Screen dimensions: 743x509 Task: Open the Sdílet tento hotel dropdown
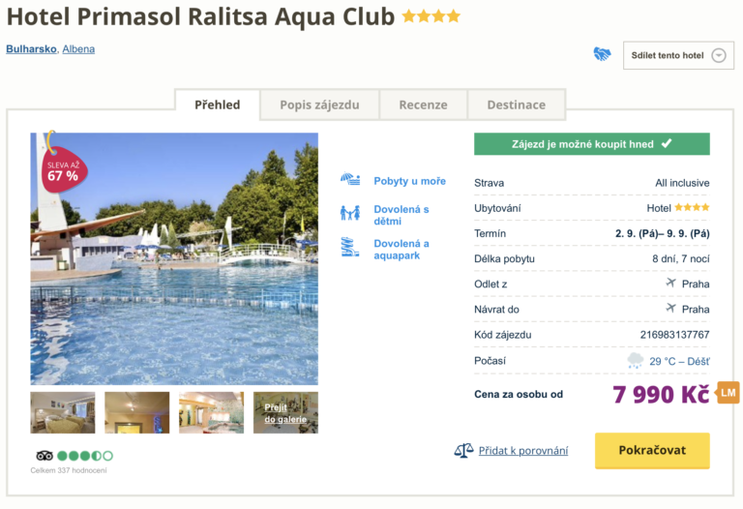coord(678,55)
